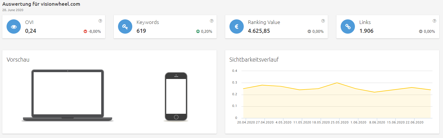Screen dimensions: 443x138
Task: Click the Sichtbarkeitsverlauf heading
Action: (254, 60)
